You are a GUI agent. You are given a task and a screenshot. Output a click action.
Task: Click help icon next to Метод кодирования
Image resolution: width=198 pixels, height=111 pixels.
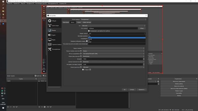coord(81,54)
